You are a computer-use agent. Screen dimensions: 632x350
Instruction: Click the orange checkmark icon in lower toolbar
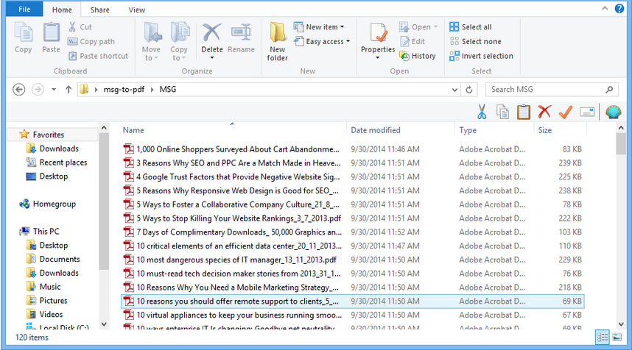coord(566,112)
